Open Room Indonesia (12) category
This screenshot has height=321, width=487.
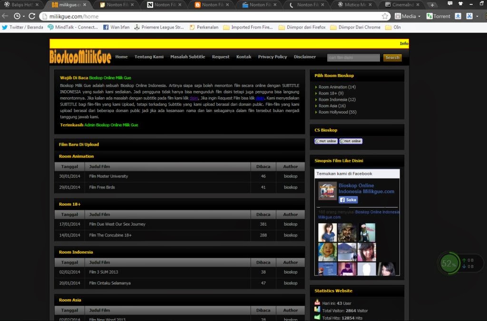[337, 100]
